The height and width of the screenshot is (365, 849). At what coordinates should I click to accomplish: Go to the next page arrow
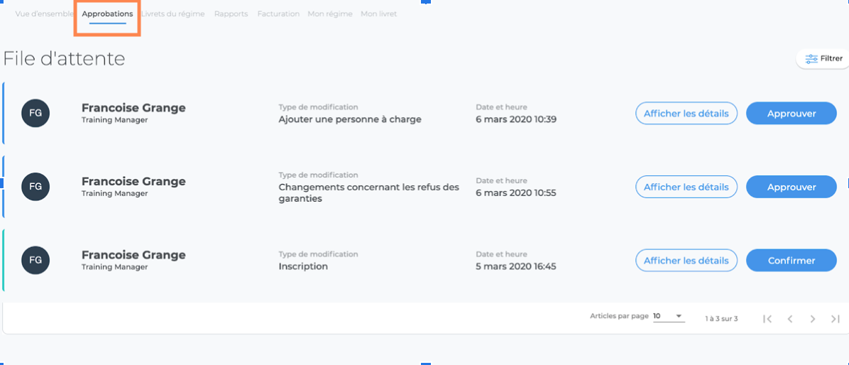pos(813,319)
